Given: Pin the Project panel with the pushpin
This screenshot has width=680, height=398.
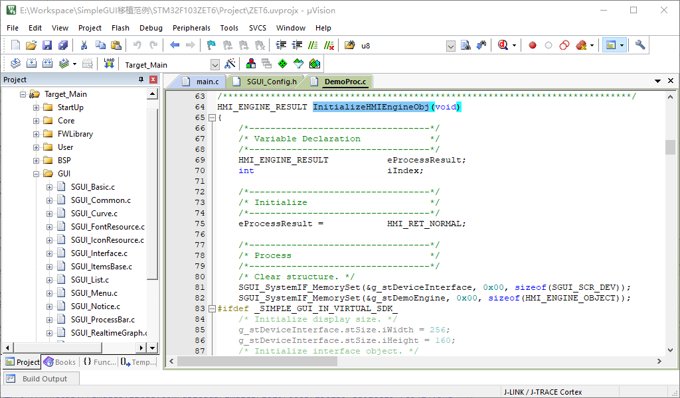Looking at the screenshot, I should tap(141, 80).
